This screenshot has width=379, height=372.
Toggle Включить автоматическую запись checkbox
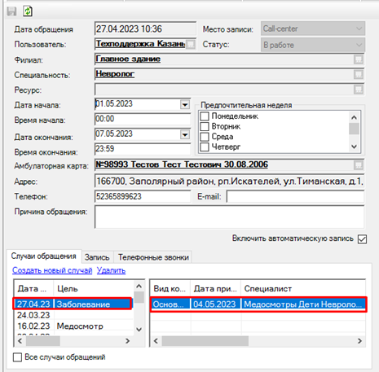362,239
